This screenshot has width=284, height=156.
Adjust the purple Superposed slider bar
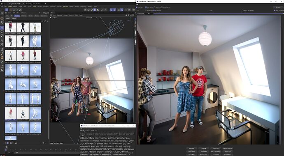[218, 14]
